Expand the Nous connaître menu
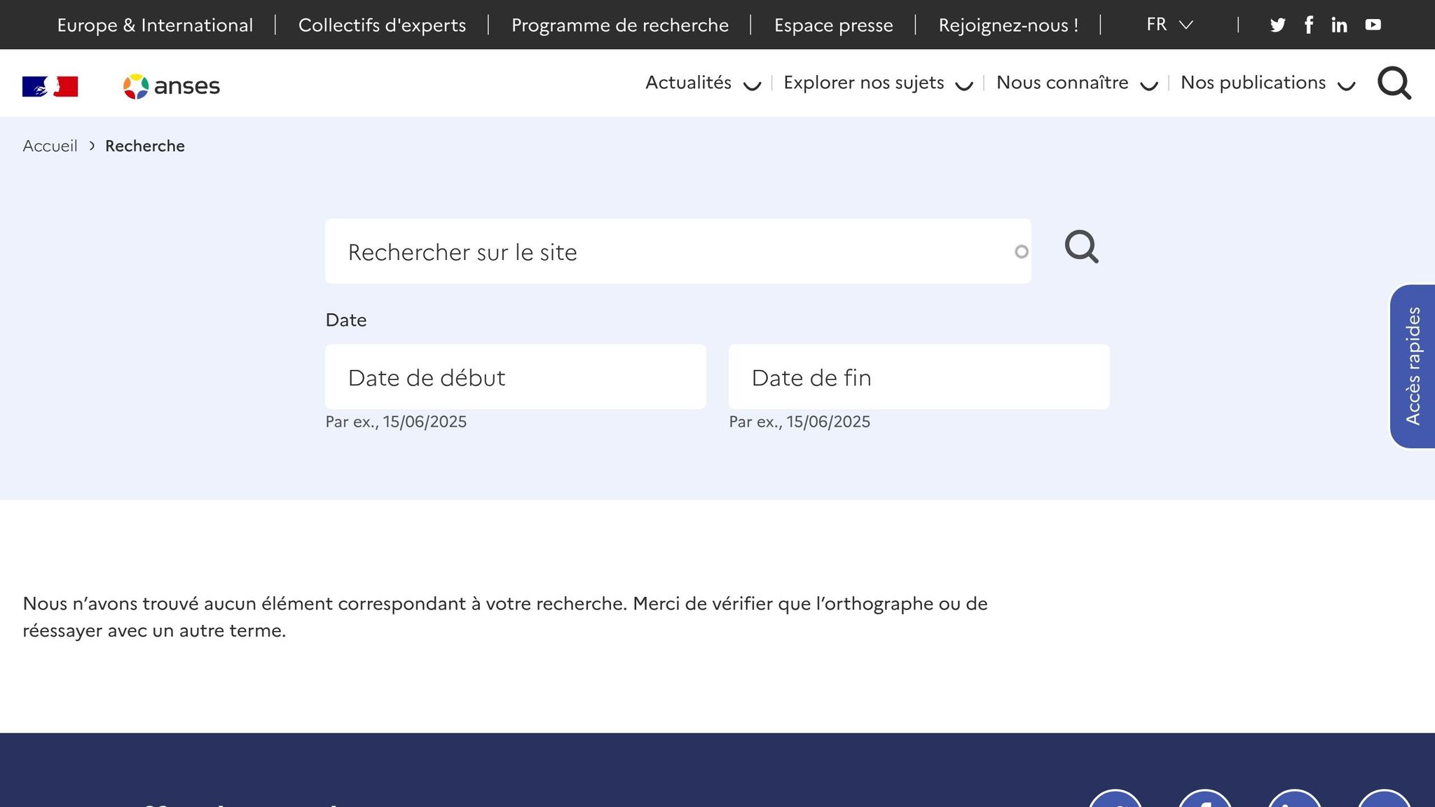The image size is (1435, 807). [x=1077, y=83]
